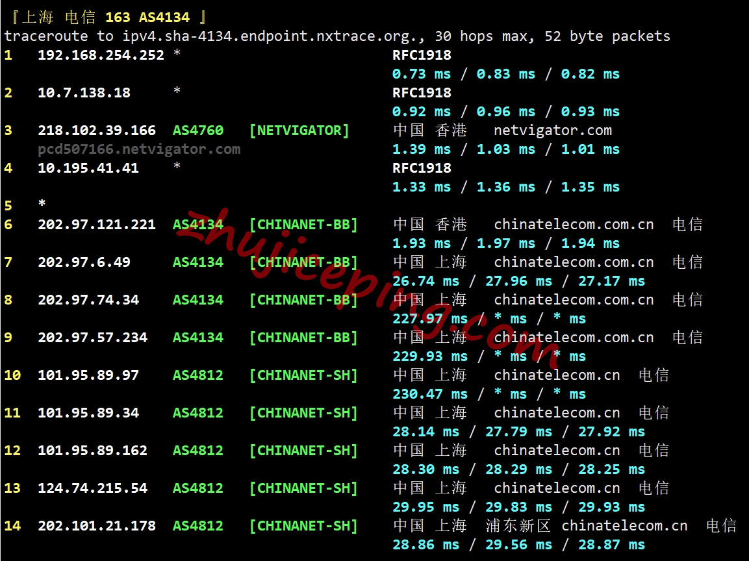Click the latency value 29.95 ms
The image size is (749, 561).
click(x=425, y=508)
